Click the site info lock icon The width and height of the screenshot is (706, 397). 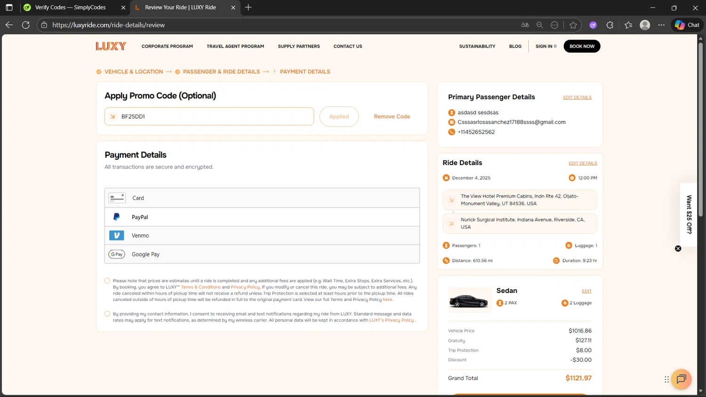[44, 25]
